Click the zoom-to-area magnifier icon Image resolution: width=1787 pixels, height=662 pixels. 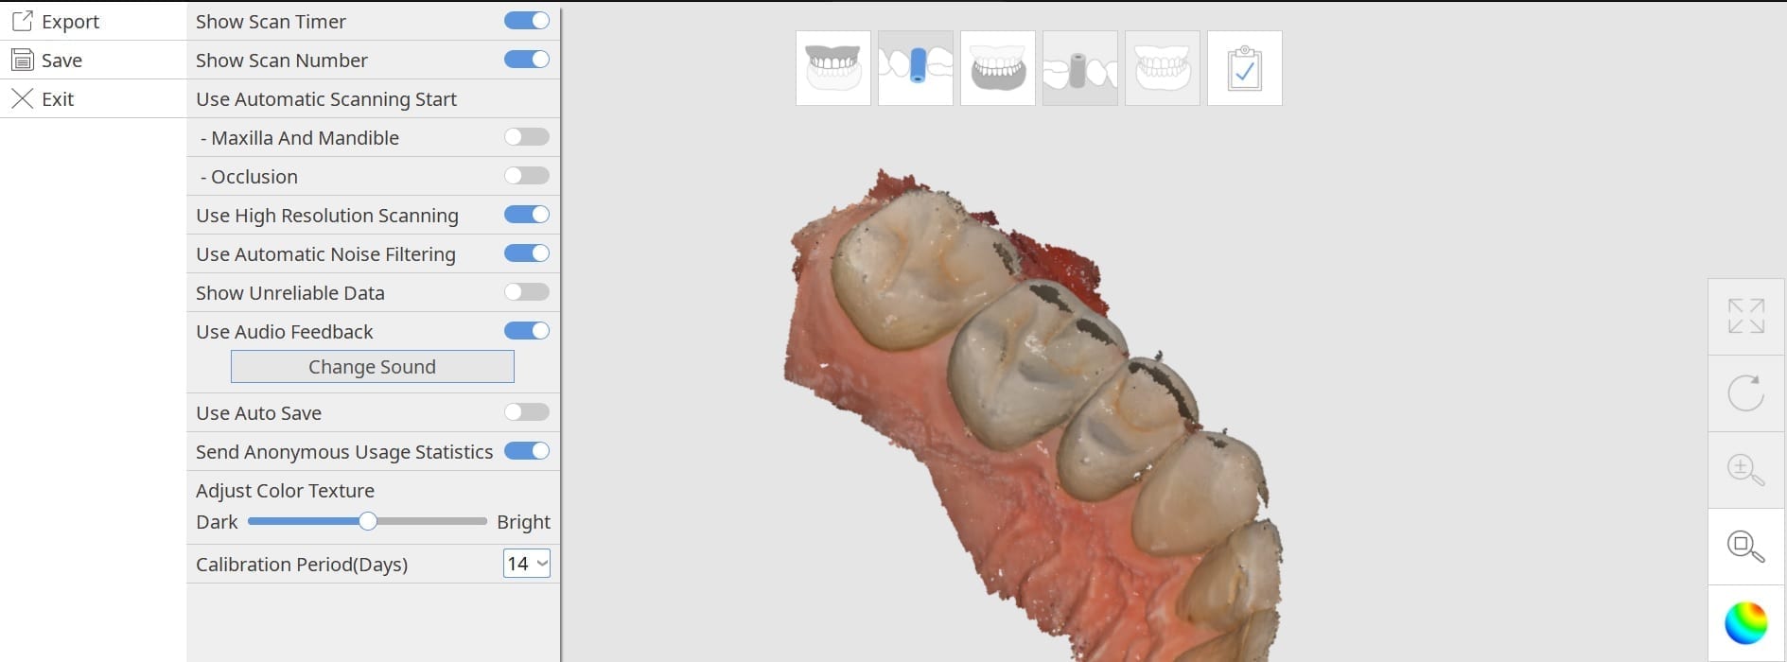1745,547
